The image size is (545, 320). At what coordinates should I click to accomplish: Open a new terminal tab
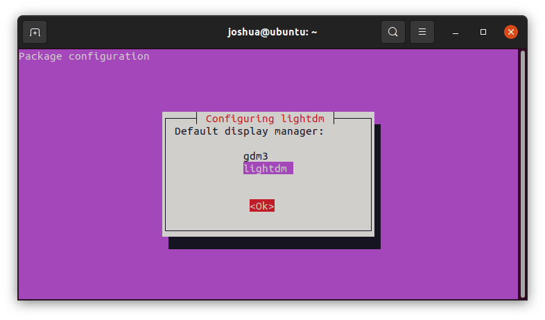(x=35, y=33)
